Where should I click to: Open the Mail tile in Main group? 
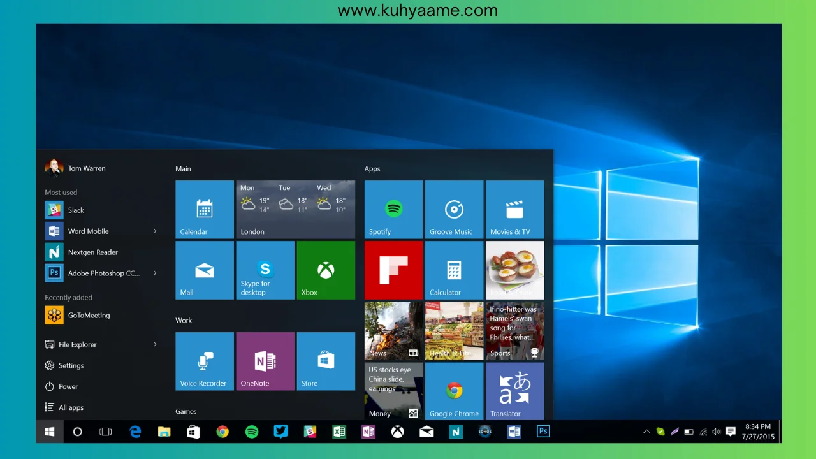(205, 270)
